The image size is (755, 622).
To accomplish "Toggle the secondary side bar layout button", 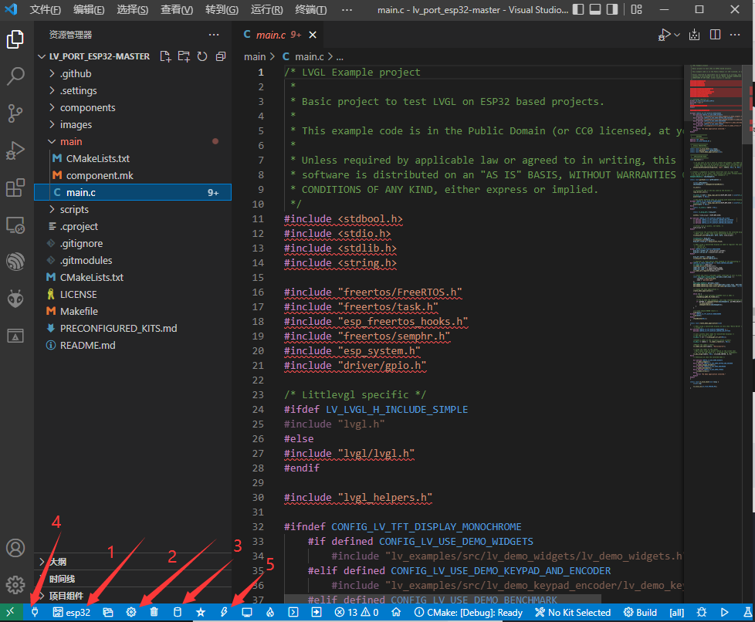I will coord(612,9).
